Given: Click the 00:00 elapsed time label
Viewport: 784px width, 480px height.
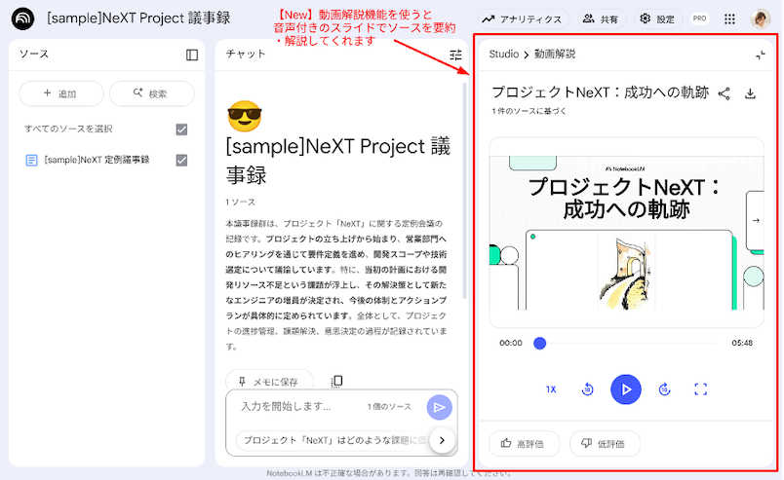Looking at the screenshot, I should pyautogui.click(x=511, y=343).
